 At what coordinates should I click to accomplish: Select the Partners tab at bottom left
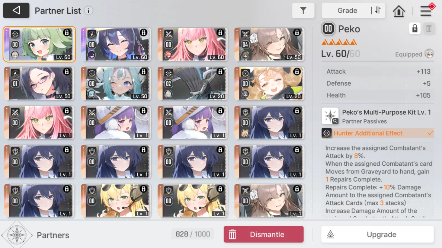click(53, 235)
